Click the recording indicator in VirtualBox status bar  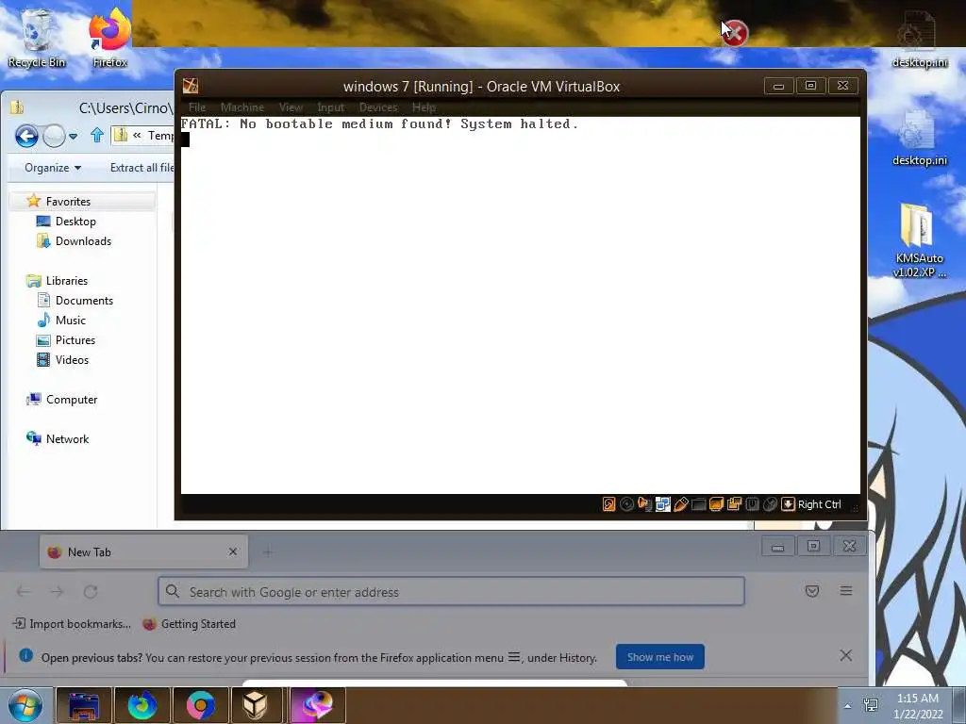pyautogui.click(x=734, y=504)
